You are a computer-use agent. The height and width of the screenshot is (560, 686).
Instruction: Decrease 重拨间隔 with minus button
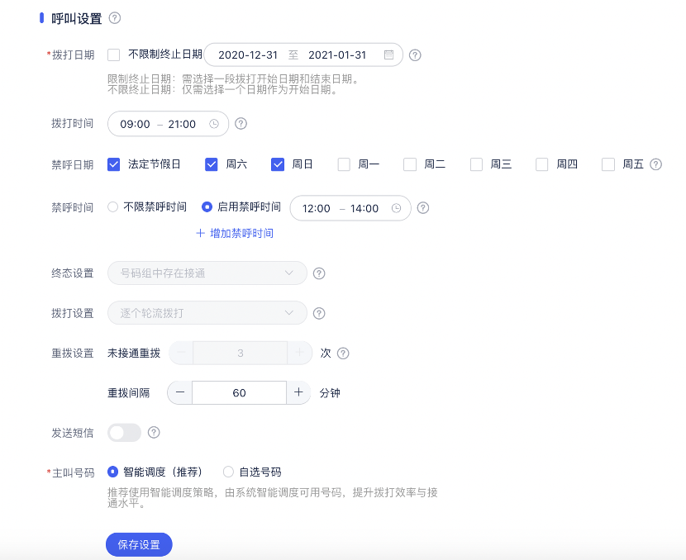point(180,392)
